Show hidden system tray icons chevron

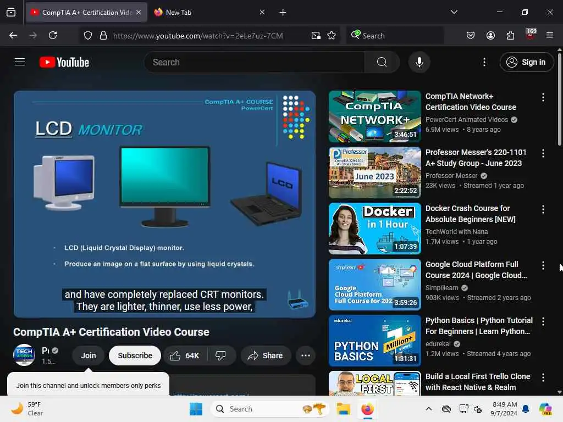(429, 409)
